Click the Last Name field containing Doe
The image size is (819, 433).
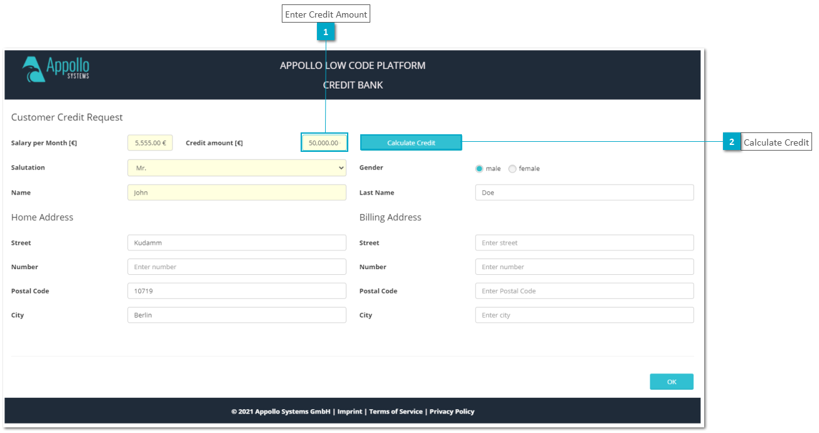click(x=584, y=193)
